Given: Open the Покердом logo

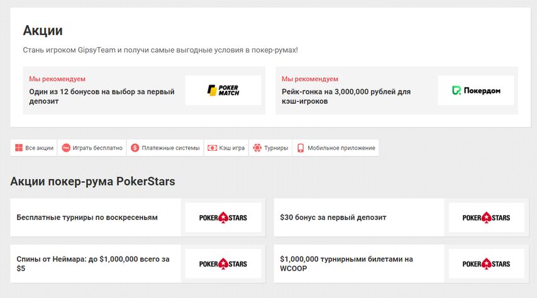Looking at the screenshot, I should pyautogui.click(x=476, y=91).
